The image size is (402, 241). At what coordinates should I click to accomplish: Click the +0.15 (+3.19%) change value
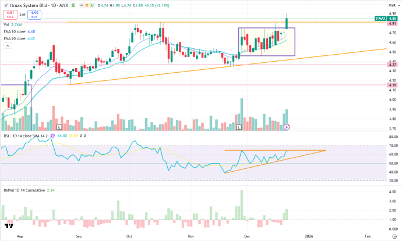coord(157,5)
